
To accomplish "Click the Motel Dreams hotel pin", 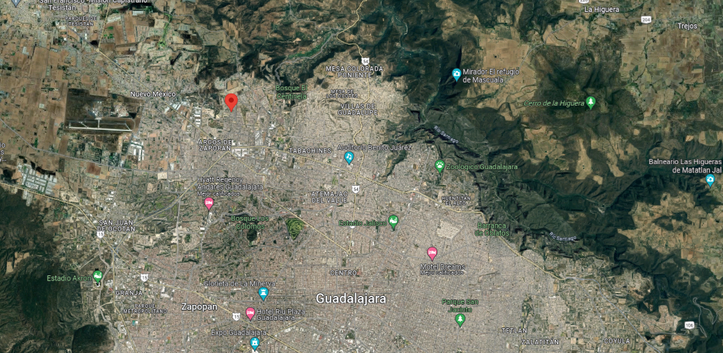I will coord(432,253).
